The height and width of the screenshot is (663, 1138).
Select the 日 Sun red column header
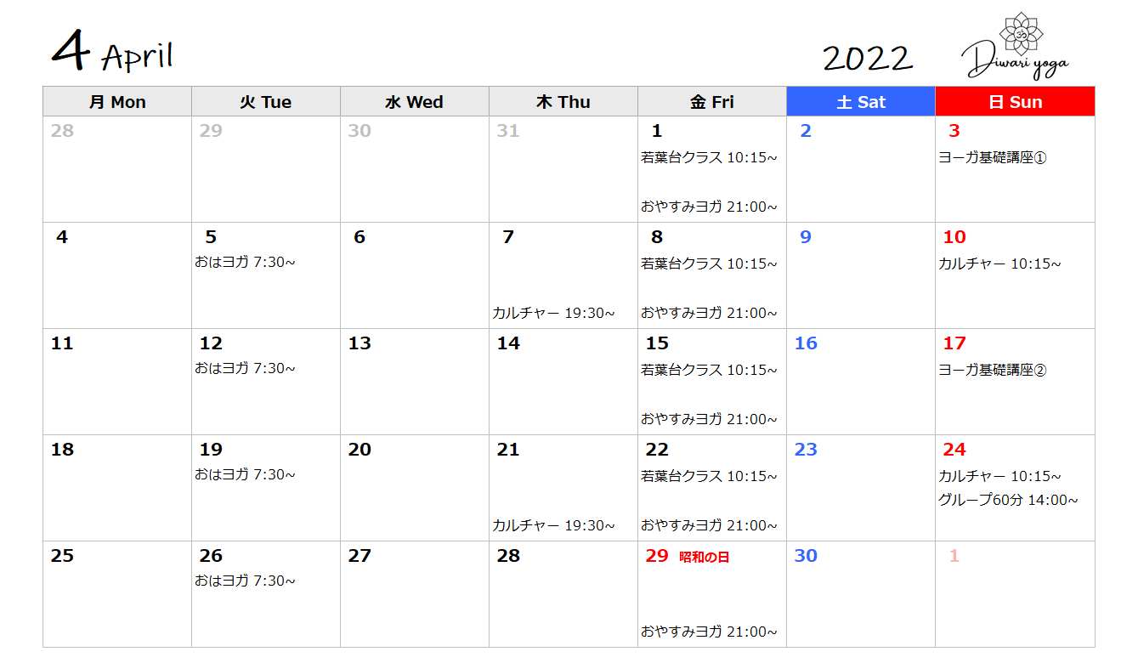pos(1015,102)
